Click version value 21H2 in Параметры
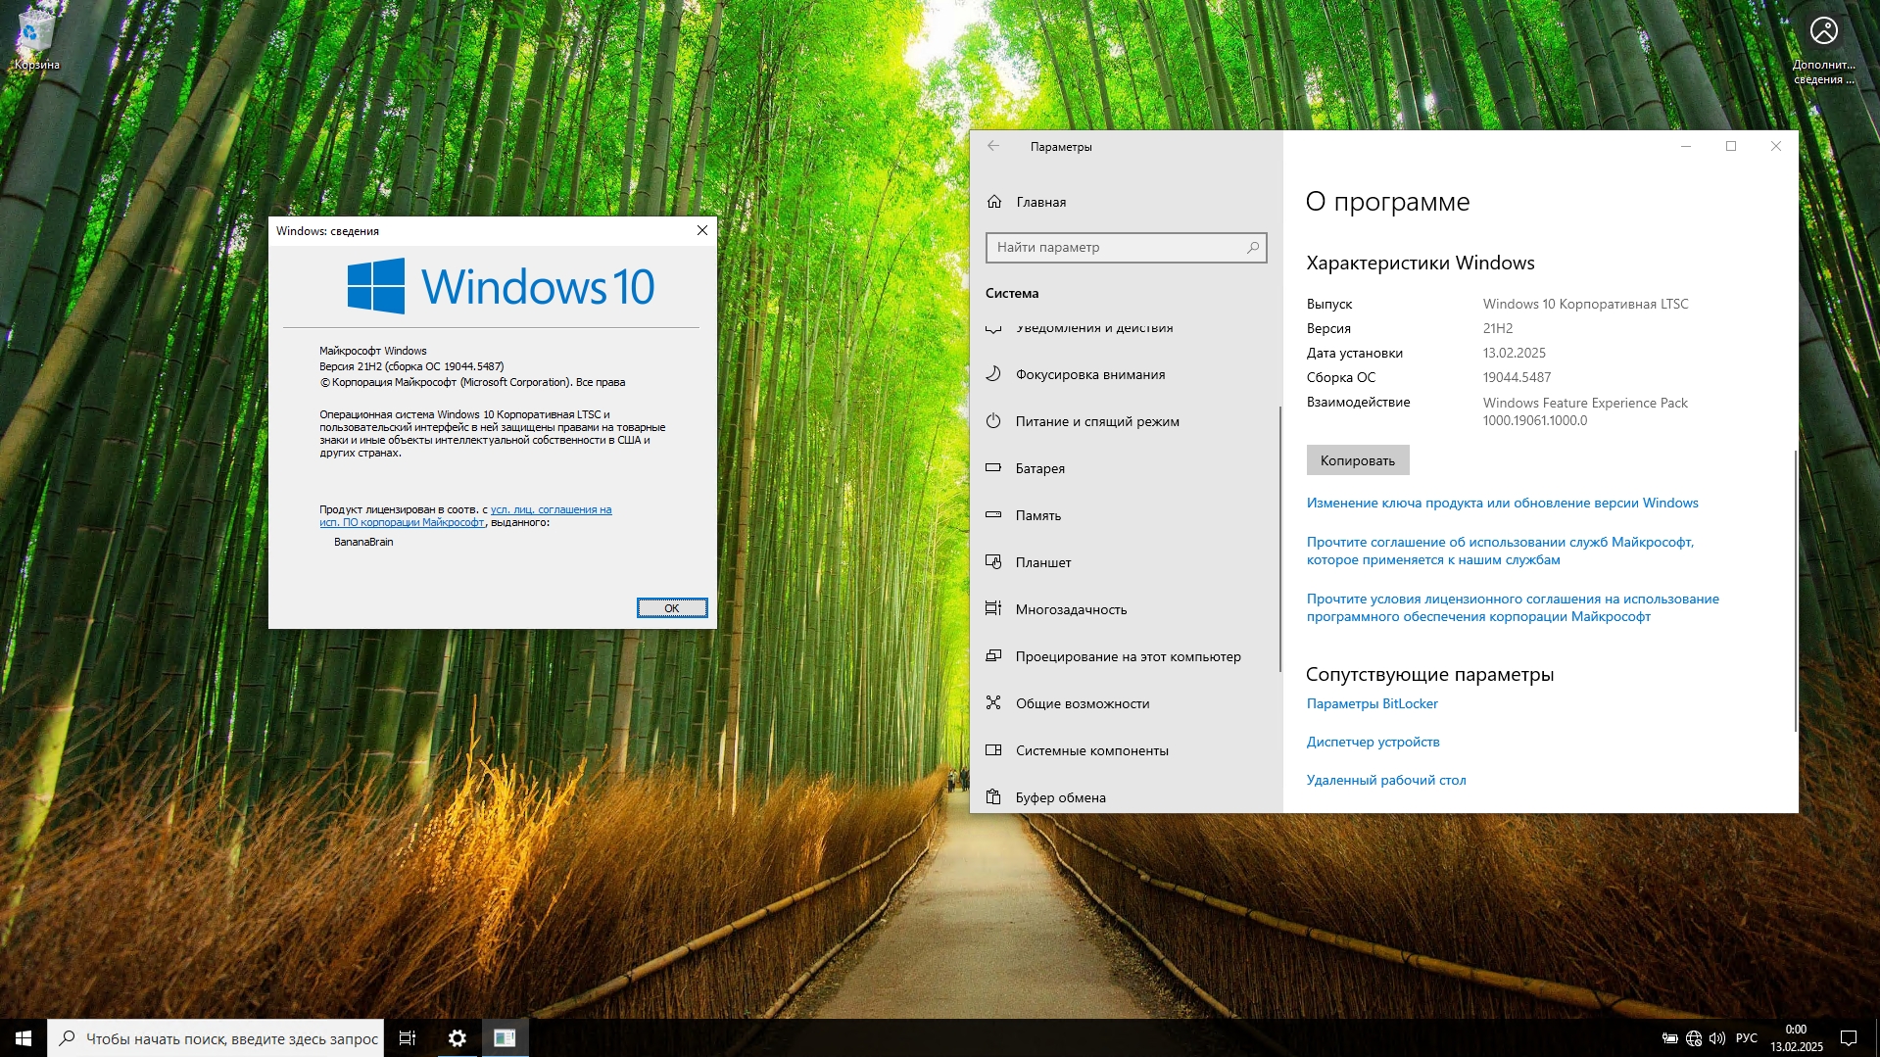This screenshot has height=1057, width=1880. (x=1497, y=328)
